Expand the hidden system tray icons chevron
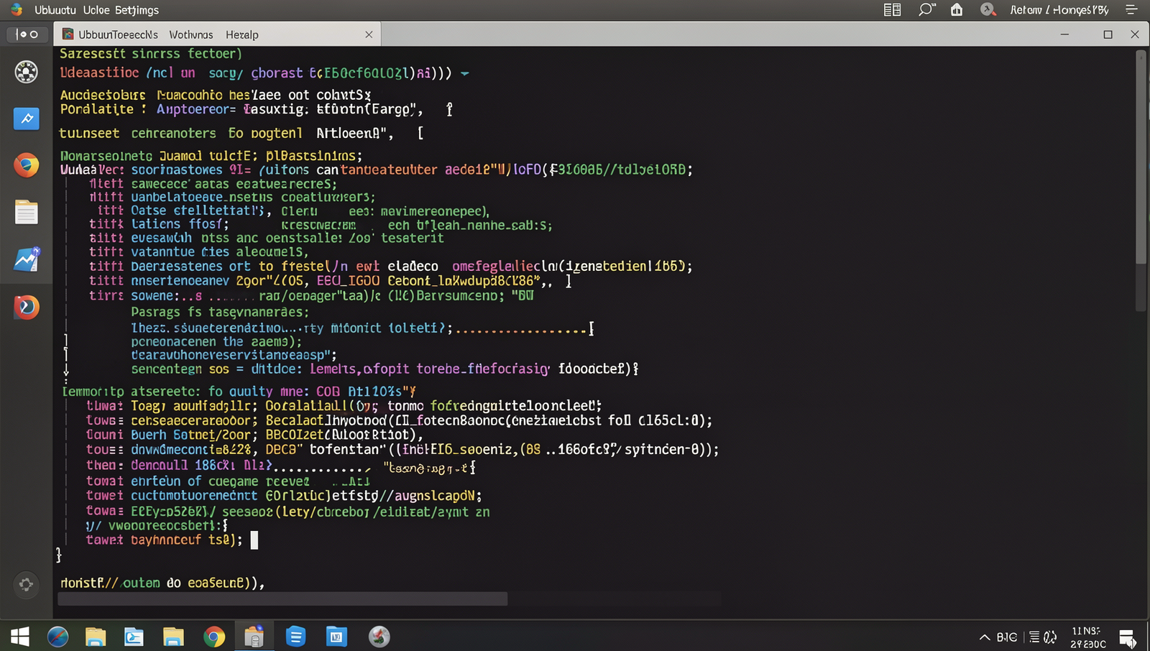Viewport: 1150px width, 651px height. click(985, 637)
